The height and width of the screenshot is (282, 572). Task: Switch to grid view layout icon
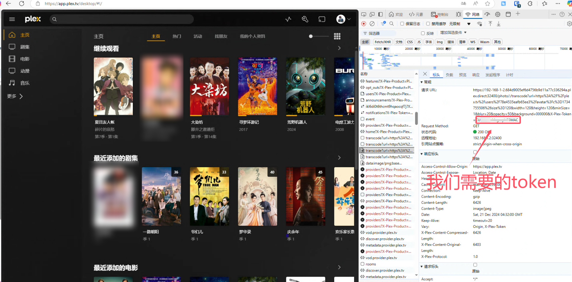coord(337,36)
